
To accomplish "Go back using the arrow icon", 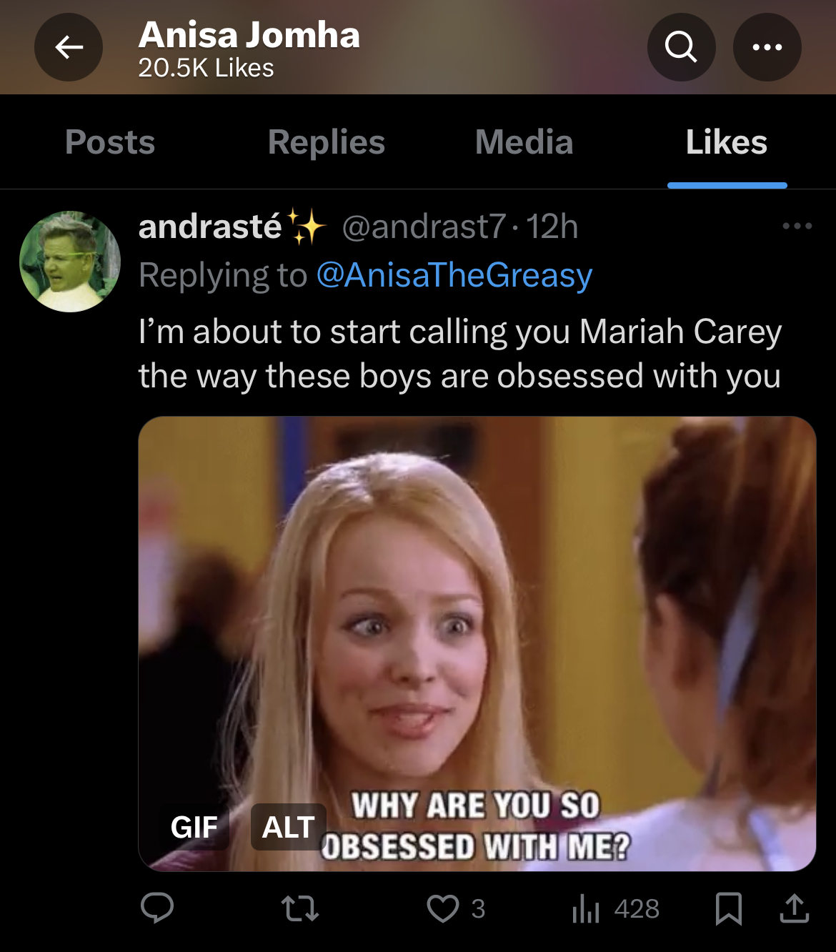I will (x=69, y=47).
